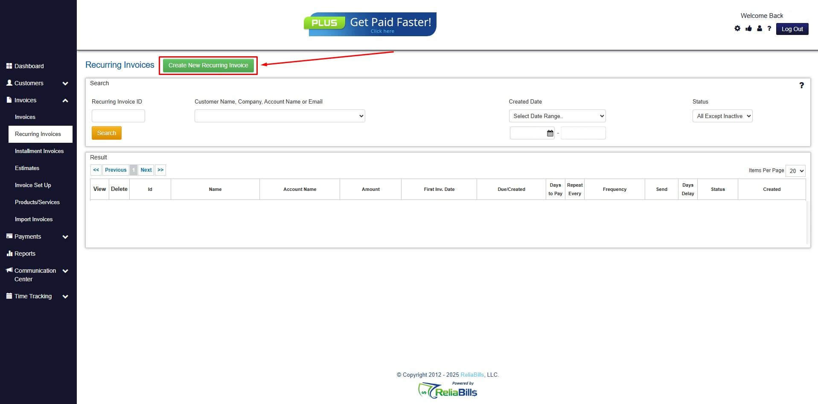
Task: Expand the Customers sidebar section
Action: [x=65, y=84]
